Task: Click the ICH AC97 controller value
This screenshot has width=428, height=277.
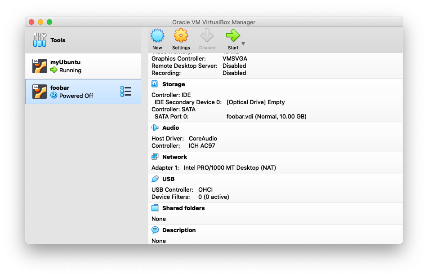Action: click(202, 146)
